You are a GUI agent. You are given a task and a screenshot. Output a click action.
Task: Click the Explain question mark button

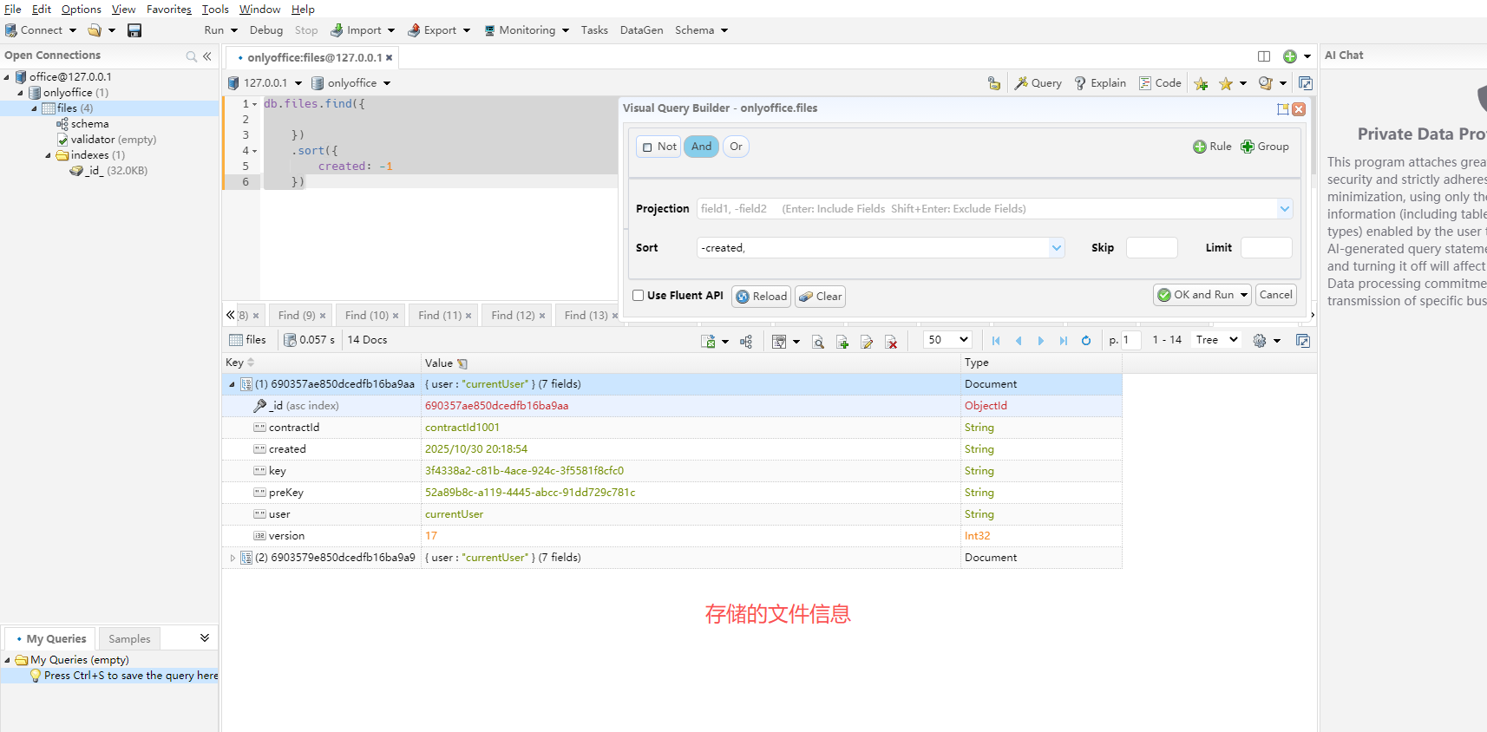[1100, 83]
